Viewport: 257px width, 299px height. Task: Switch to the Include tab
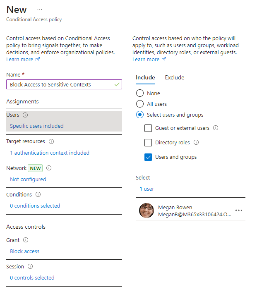(x=145, y=78)
